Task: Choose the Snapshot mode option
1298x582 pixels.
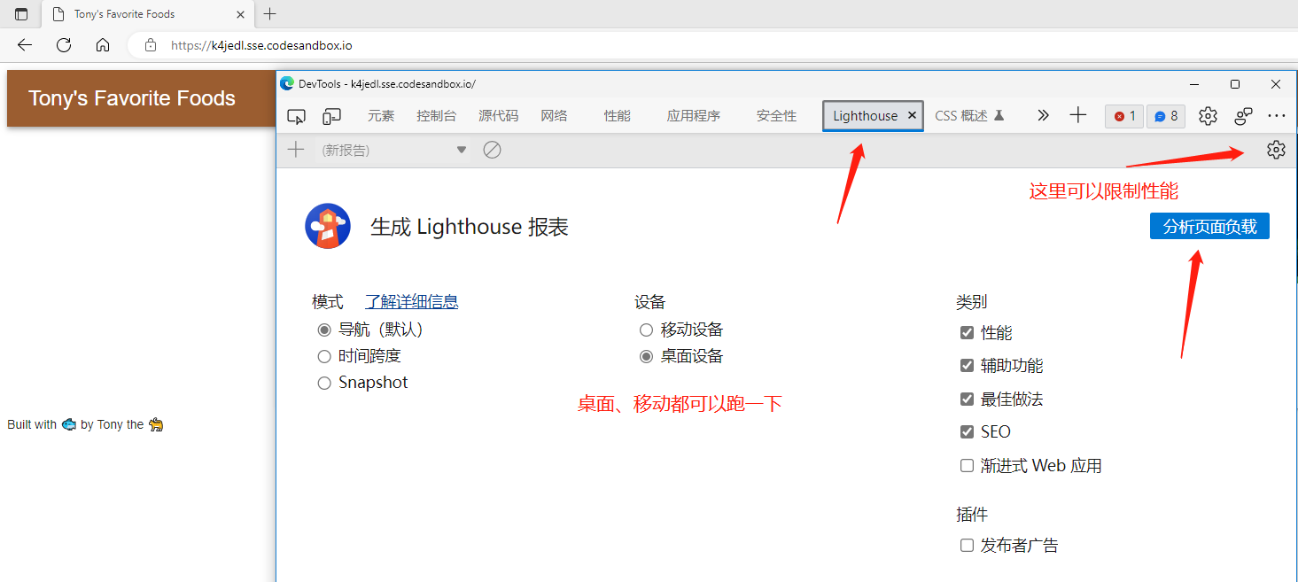Action: 324,383
